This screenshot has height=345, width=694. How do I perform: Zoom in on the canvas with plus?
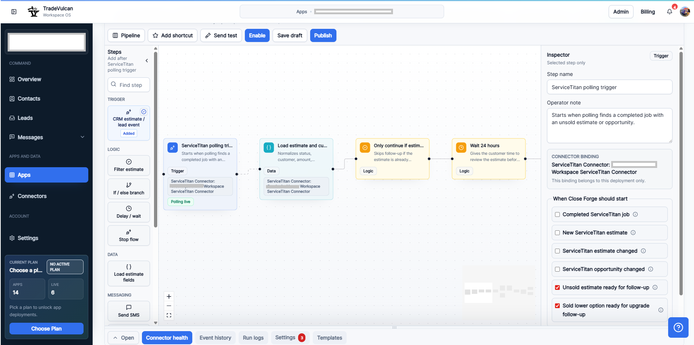coord(169,296)
